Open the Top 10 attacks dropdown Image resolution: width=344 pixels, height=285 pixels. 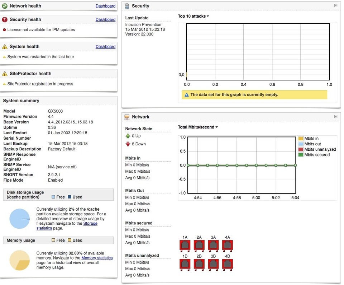[192, 16]
